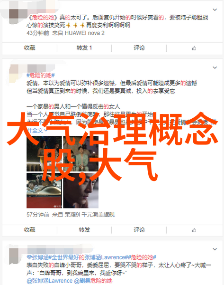Click 评论 on the second post
224x285 pixels.
coord(139,230)
